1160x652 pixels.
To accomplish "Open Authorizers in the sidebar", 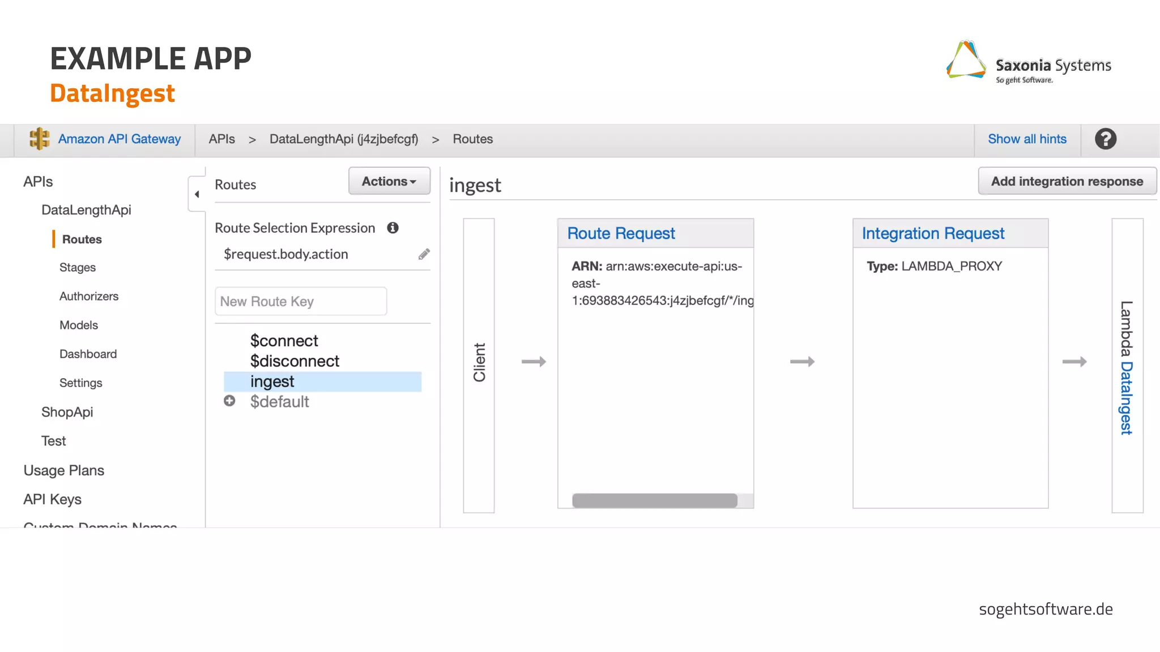I will [x=89, y=296].
